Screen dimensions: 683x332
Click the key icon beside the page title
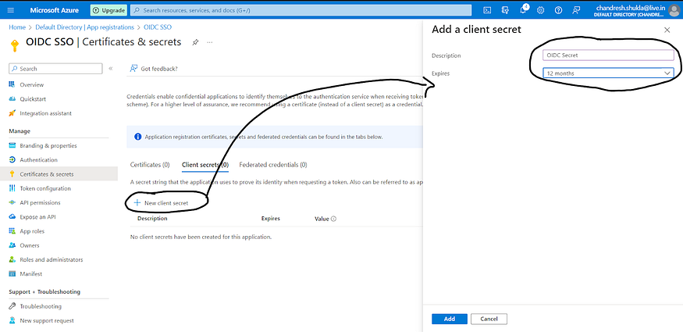coord(14,45)
